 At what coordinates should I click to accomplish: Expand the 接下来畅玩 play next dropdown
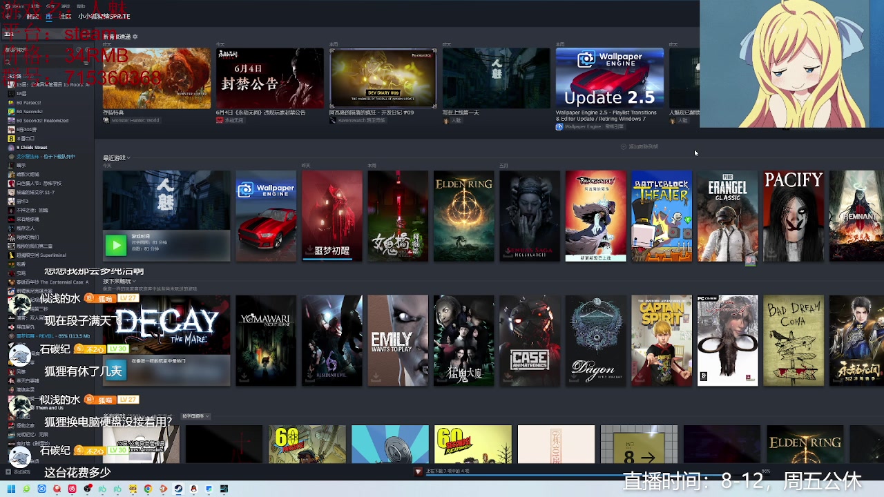click(118, 282)
